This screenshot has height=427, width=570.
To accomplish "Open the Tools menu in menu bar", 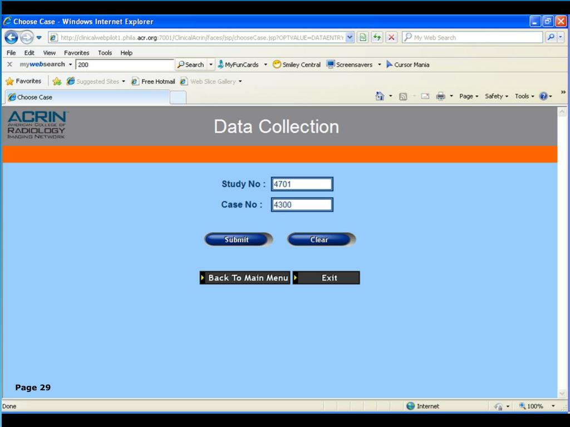I will pyautogui.click(x=105, y=53).
